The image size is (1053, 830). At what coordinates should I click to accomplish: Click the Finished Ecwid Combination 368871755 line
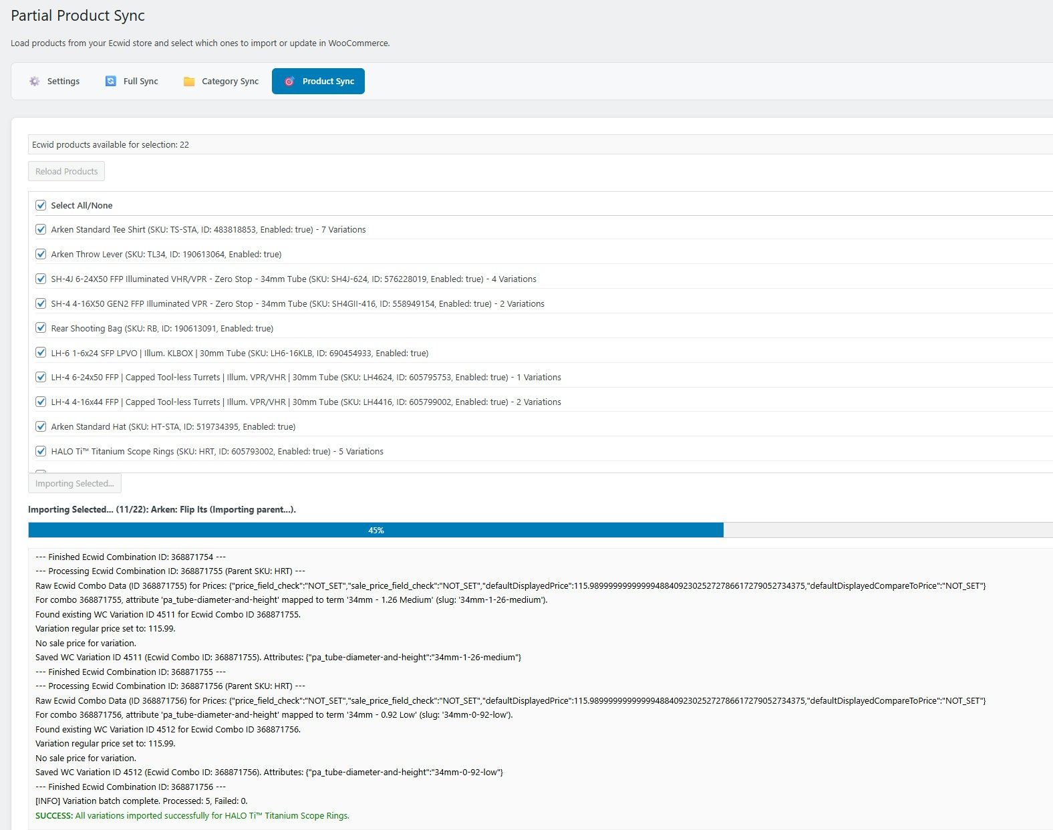[x=130, y=672]
